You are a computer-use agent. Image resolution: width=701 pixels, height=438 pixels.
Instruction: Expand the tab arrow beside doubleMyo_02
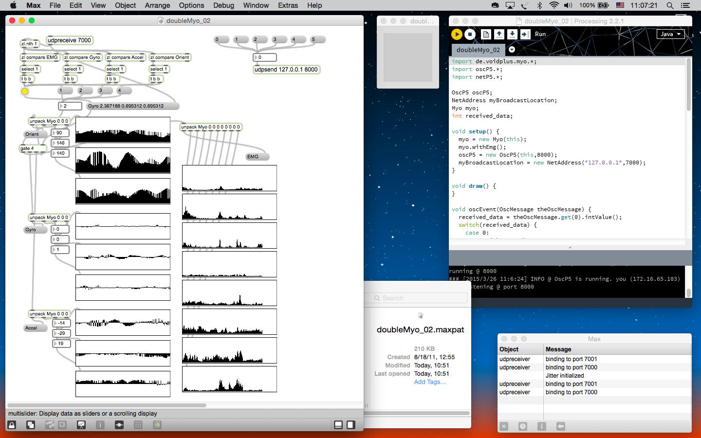(x=512, y=50)
